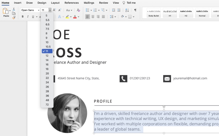Toggle italic formatting
Viewport: 219px width, 136px height.
coord(28,17)
